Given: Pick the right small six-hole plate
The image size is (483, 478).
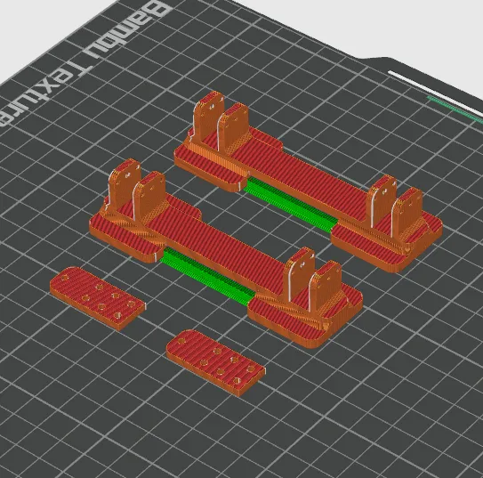Looking at the screenshot, I should [215, 362].
